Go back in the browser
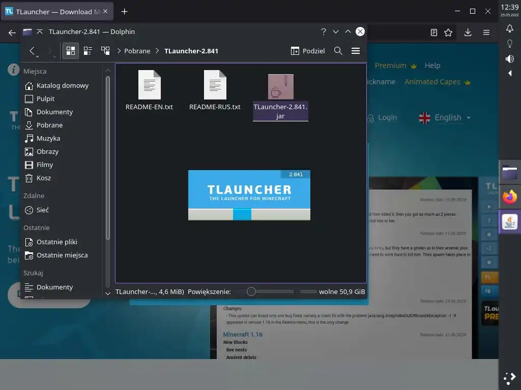The width and height of the screenshot is (521, 390). pos(12,32)
